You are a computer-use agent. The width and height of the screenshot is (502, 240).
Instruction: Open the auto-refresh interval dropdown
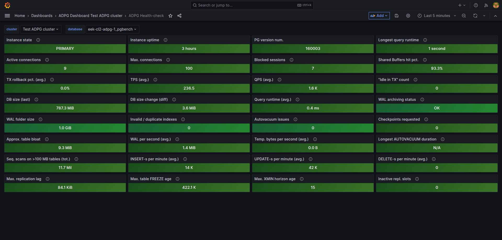tap(484, 16)
